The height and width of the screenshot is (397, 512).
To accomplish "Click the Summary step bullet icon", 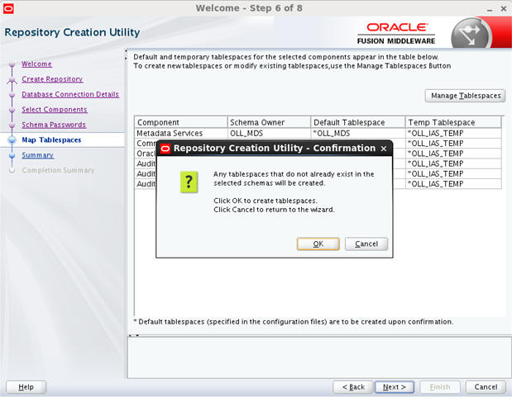I will tap(12, 155).
